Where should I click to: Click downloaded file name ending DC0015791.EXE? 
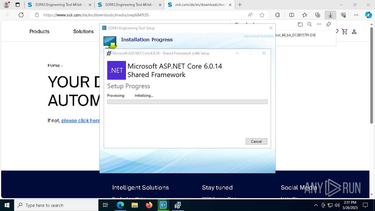pyautogui.click(x=296, y=35)
